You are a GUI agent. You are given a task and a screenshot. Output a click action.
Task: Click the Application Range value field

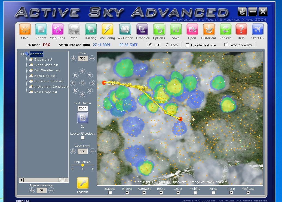click(x=41, y=190)
